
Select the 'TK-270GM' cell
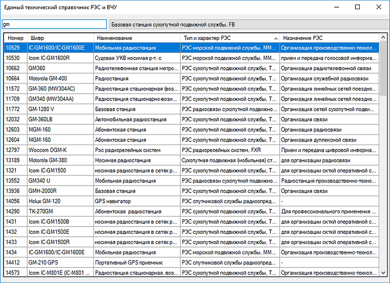pyautogui.click(x=60, y=211)
